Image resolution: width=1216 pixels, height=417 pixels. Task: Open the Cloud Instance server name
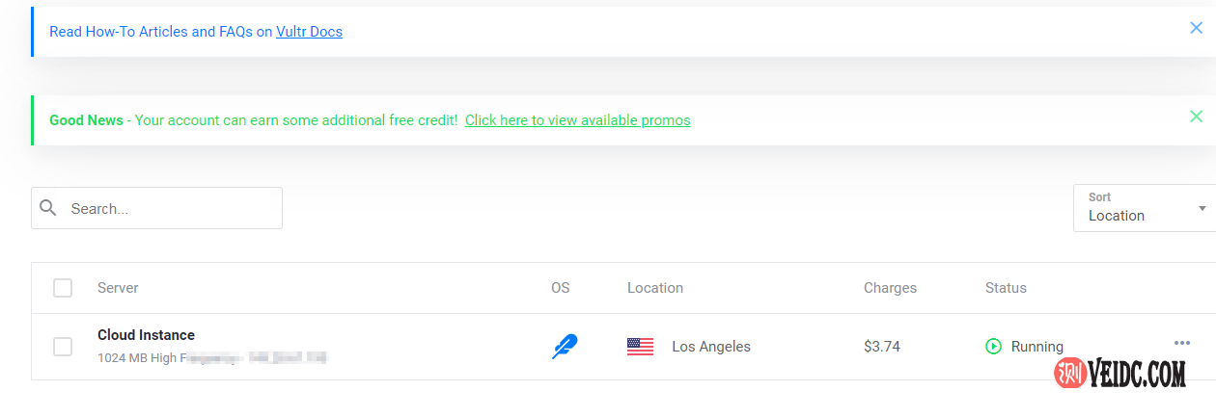coord(146,335)
